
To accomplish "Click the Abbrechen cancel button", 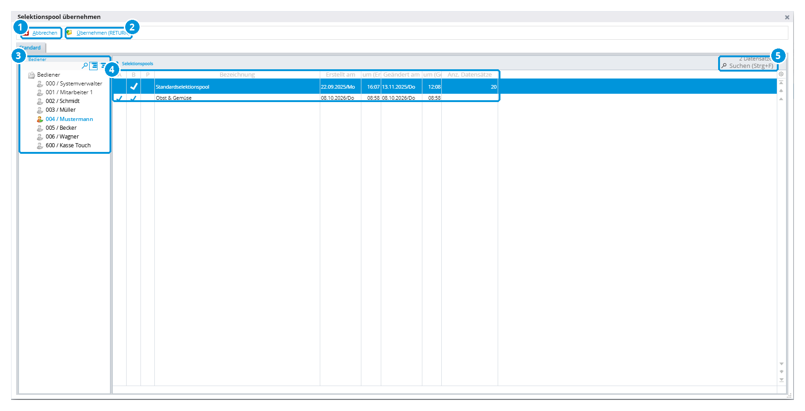I will pyautogui.click(x=41, y=33).
